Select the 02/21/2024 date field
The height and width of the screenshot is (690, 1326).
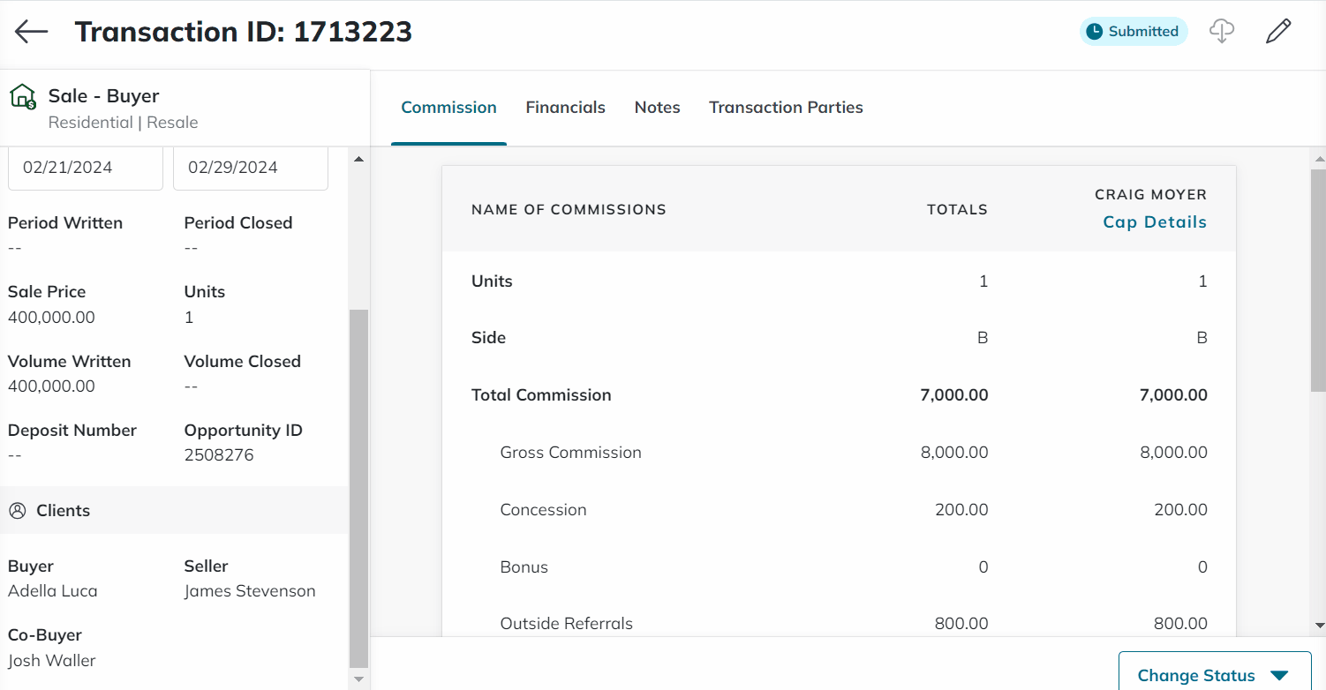(85, 167)
